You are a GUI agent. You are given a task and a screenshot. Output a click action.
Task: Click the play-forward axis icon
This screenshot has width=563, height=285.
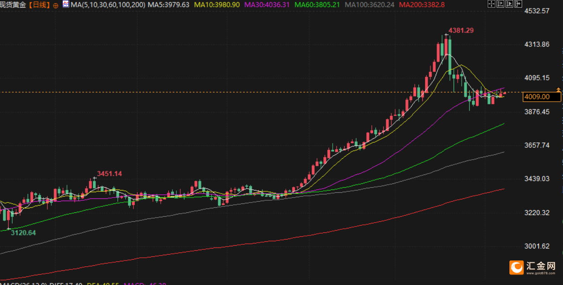[509, 4]
